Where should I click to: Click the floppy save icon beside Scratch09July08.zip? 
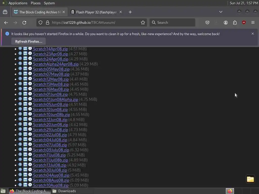25,150
